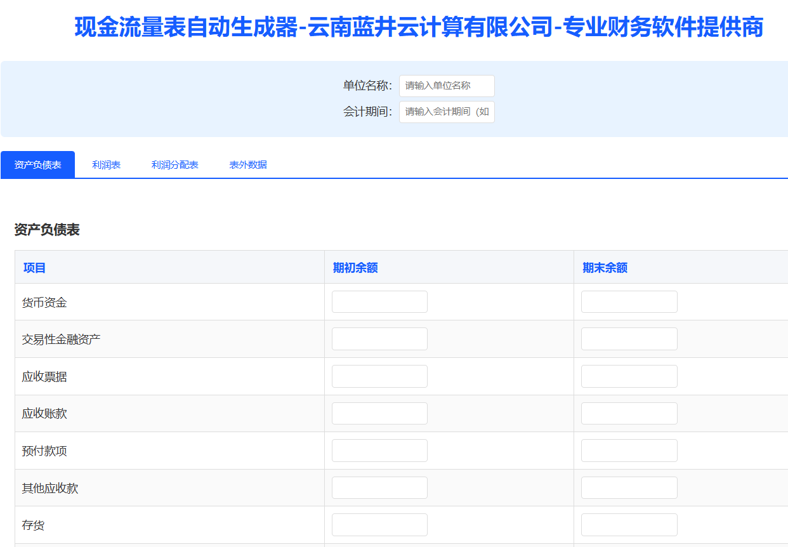The image size is (788, 547).
Task: Click 货币资金 期末余额 input box
Action: click(629, 302)
